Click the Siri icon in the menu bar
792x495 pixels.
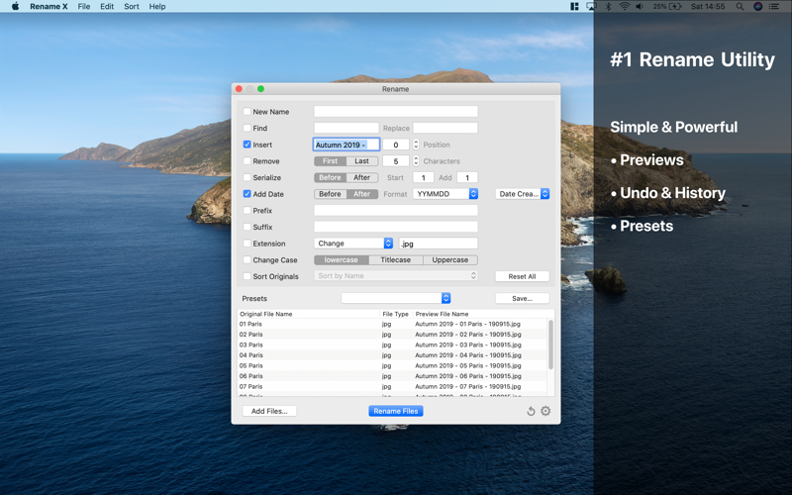(x=757, y=7)
